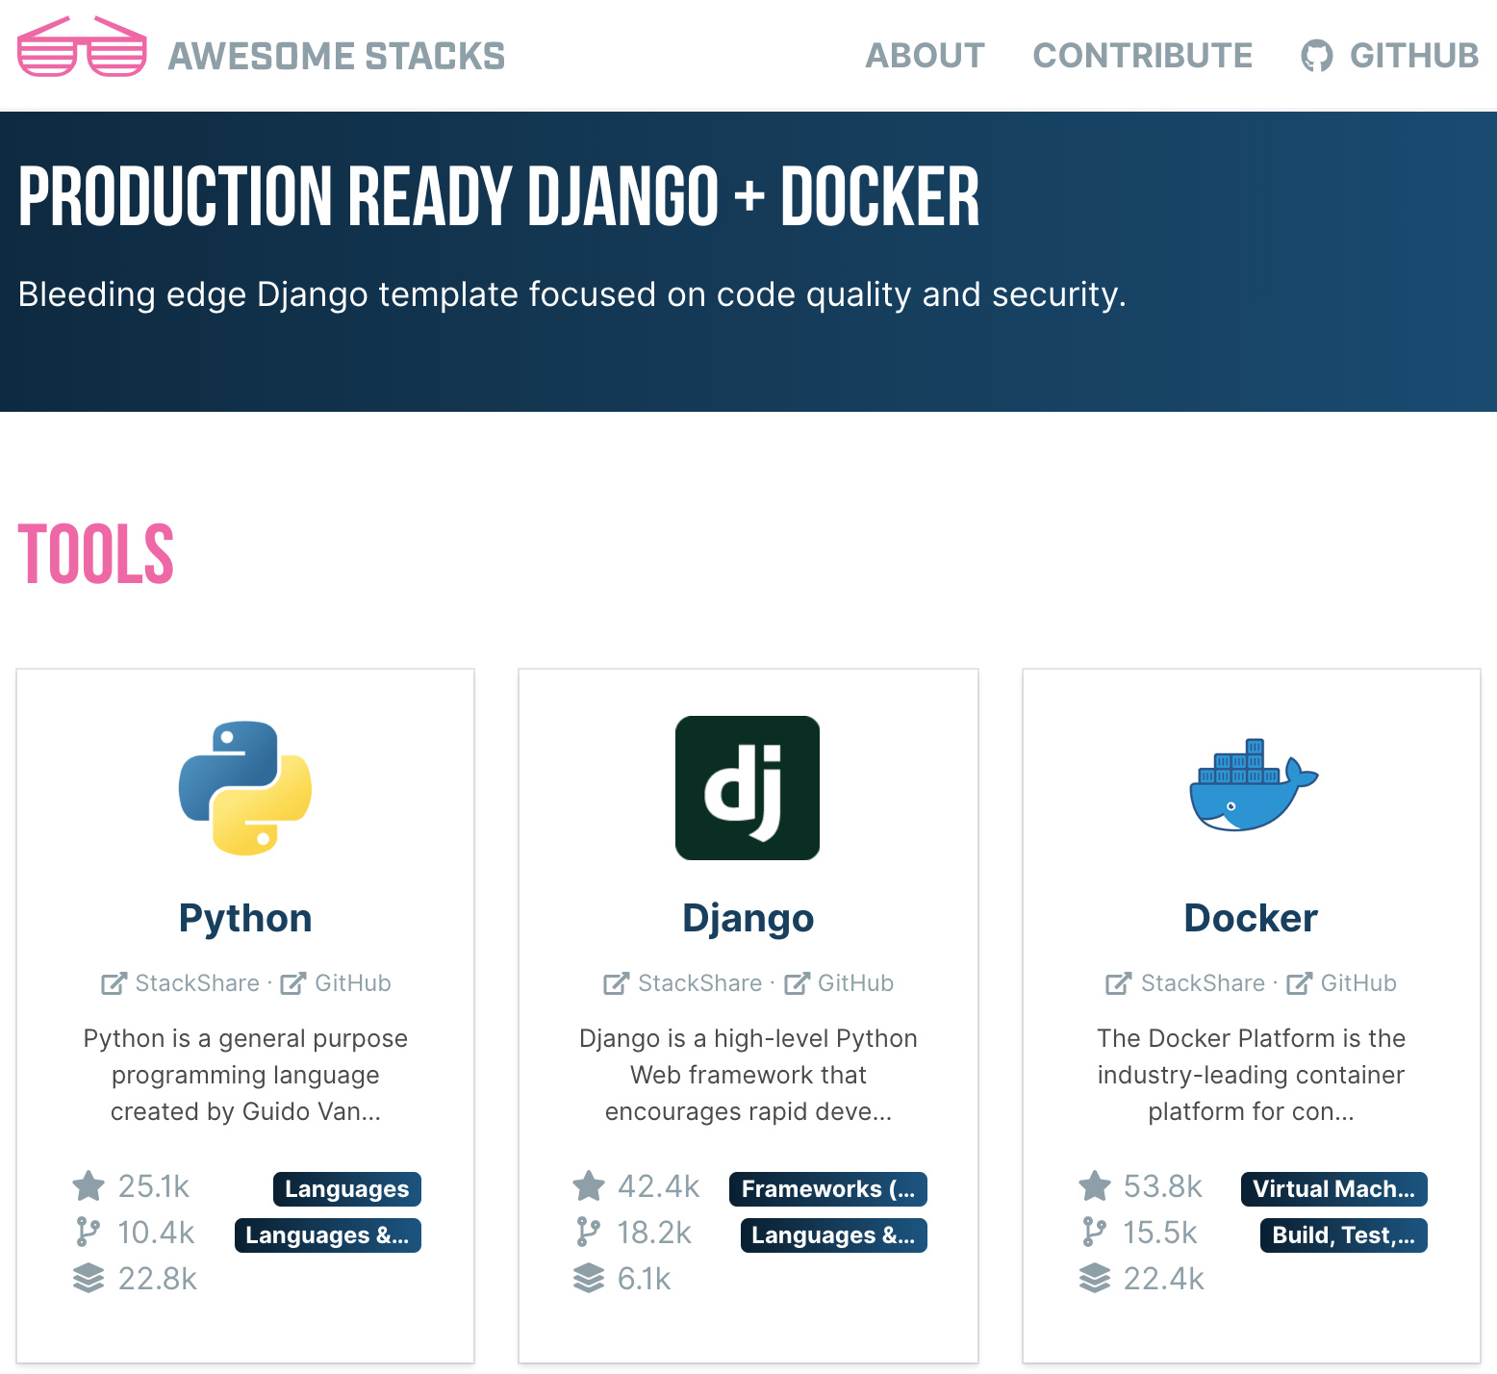
Task: Click Django's 18.2k fork count
Action: 655,1233
